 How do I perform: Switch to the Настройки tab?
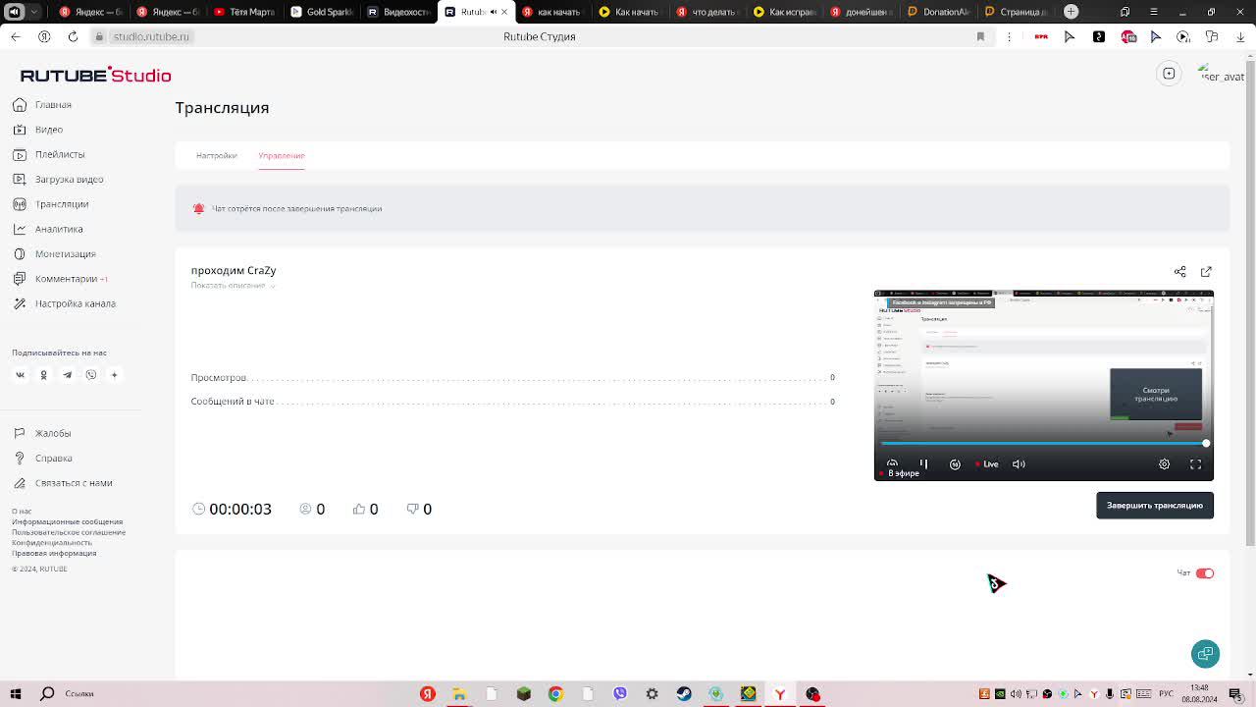click(216, 155)
